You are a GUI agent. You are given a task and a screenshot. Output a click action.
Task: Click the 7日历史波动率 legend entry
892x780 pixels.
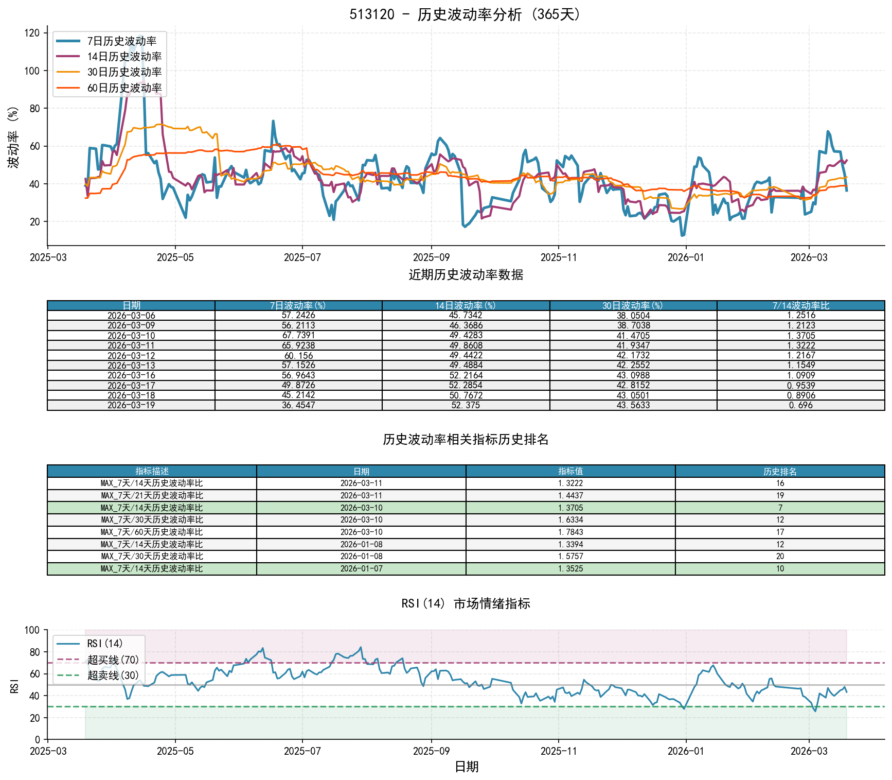pos(121,41)
